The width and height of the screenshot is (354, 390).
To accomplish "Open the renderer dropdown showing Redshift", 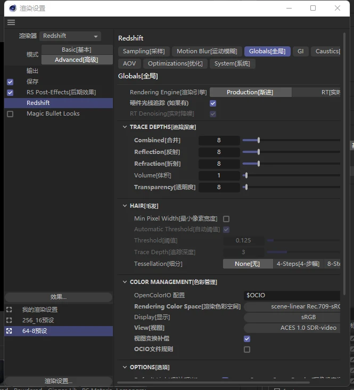I will click(71, 36).
